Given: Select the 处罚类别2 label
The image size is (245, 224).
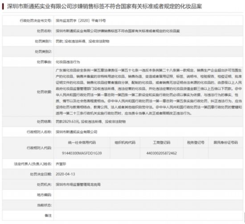Looking at the screenshot, I should point(43,52).
